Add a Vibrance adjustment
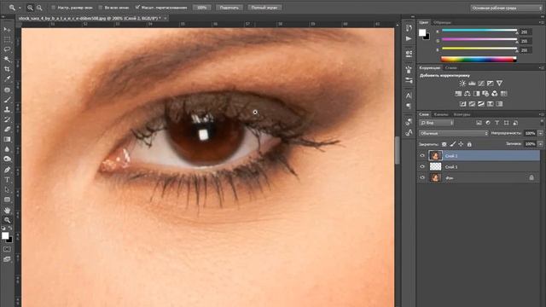Viewport: 546px width, 307px height. [499, 84]
